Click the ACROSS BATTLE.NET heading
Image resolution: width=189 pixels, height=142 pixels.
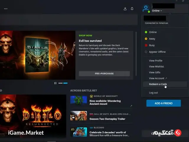[84, 91]
